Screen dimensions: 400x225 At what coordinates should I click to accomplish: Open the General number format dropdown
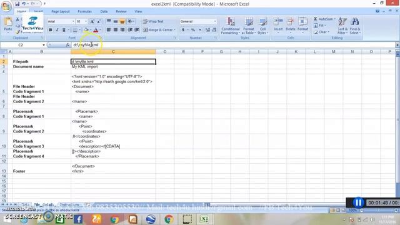(x=215, y=21)
